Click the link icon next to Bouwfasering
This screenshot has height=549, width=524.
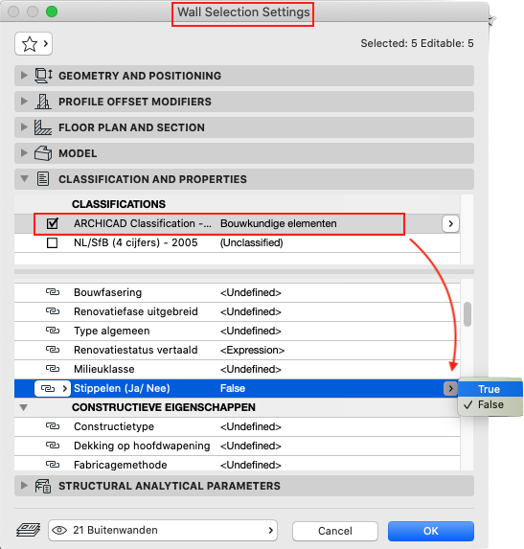[53, 292]
